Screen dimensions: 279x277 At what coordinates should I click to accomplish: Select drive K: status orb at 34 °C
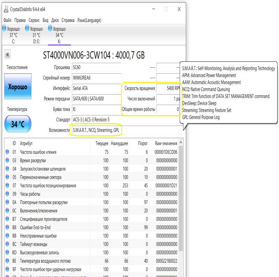click(x=50, y=28)
